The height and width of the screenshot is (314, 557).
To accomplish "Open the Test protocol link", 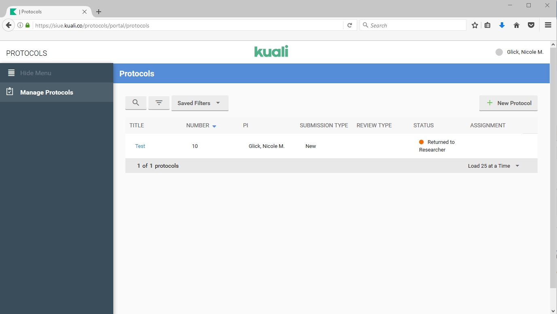I will 140,146.
